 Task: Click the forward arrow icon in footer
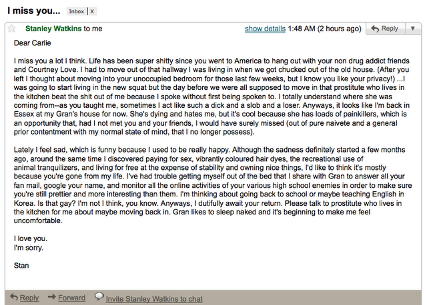(51, 298)
